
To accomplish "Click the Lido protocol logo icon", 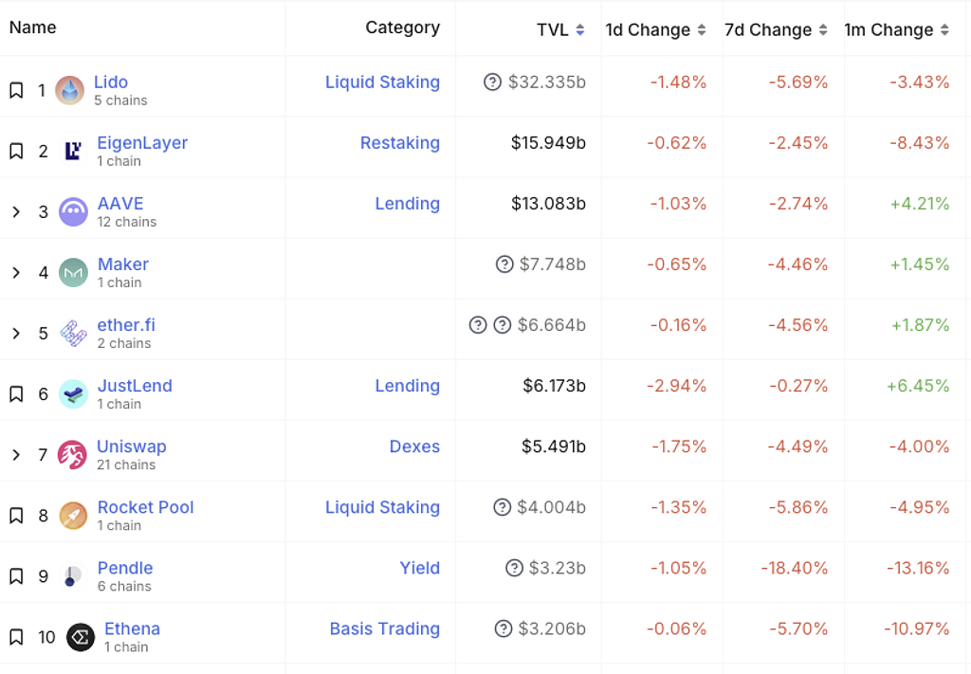I will [69, 90].
